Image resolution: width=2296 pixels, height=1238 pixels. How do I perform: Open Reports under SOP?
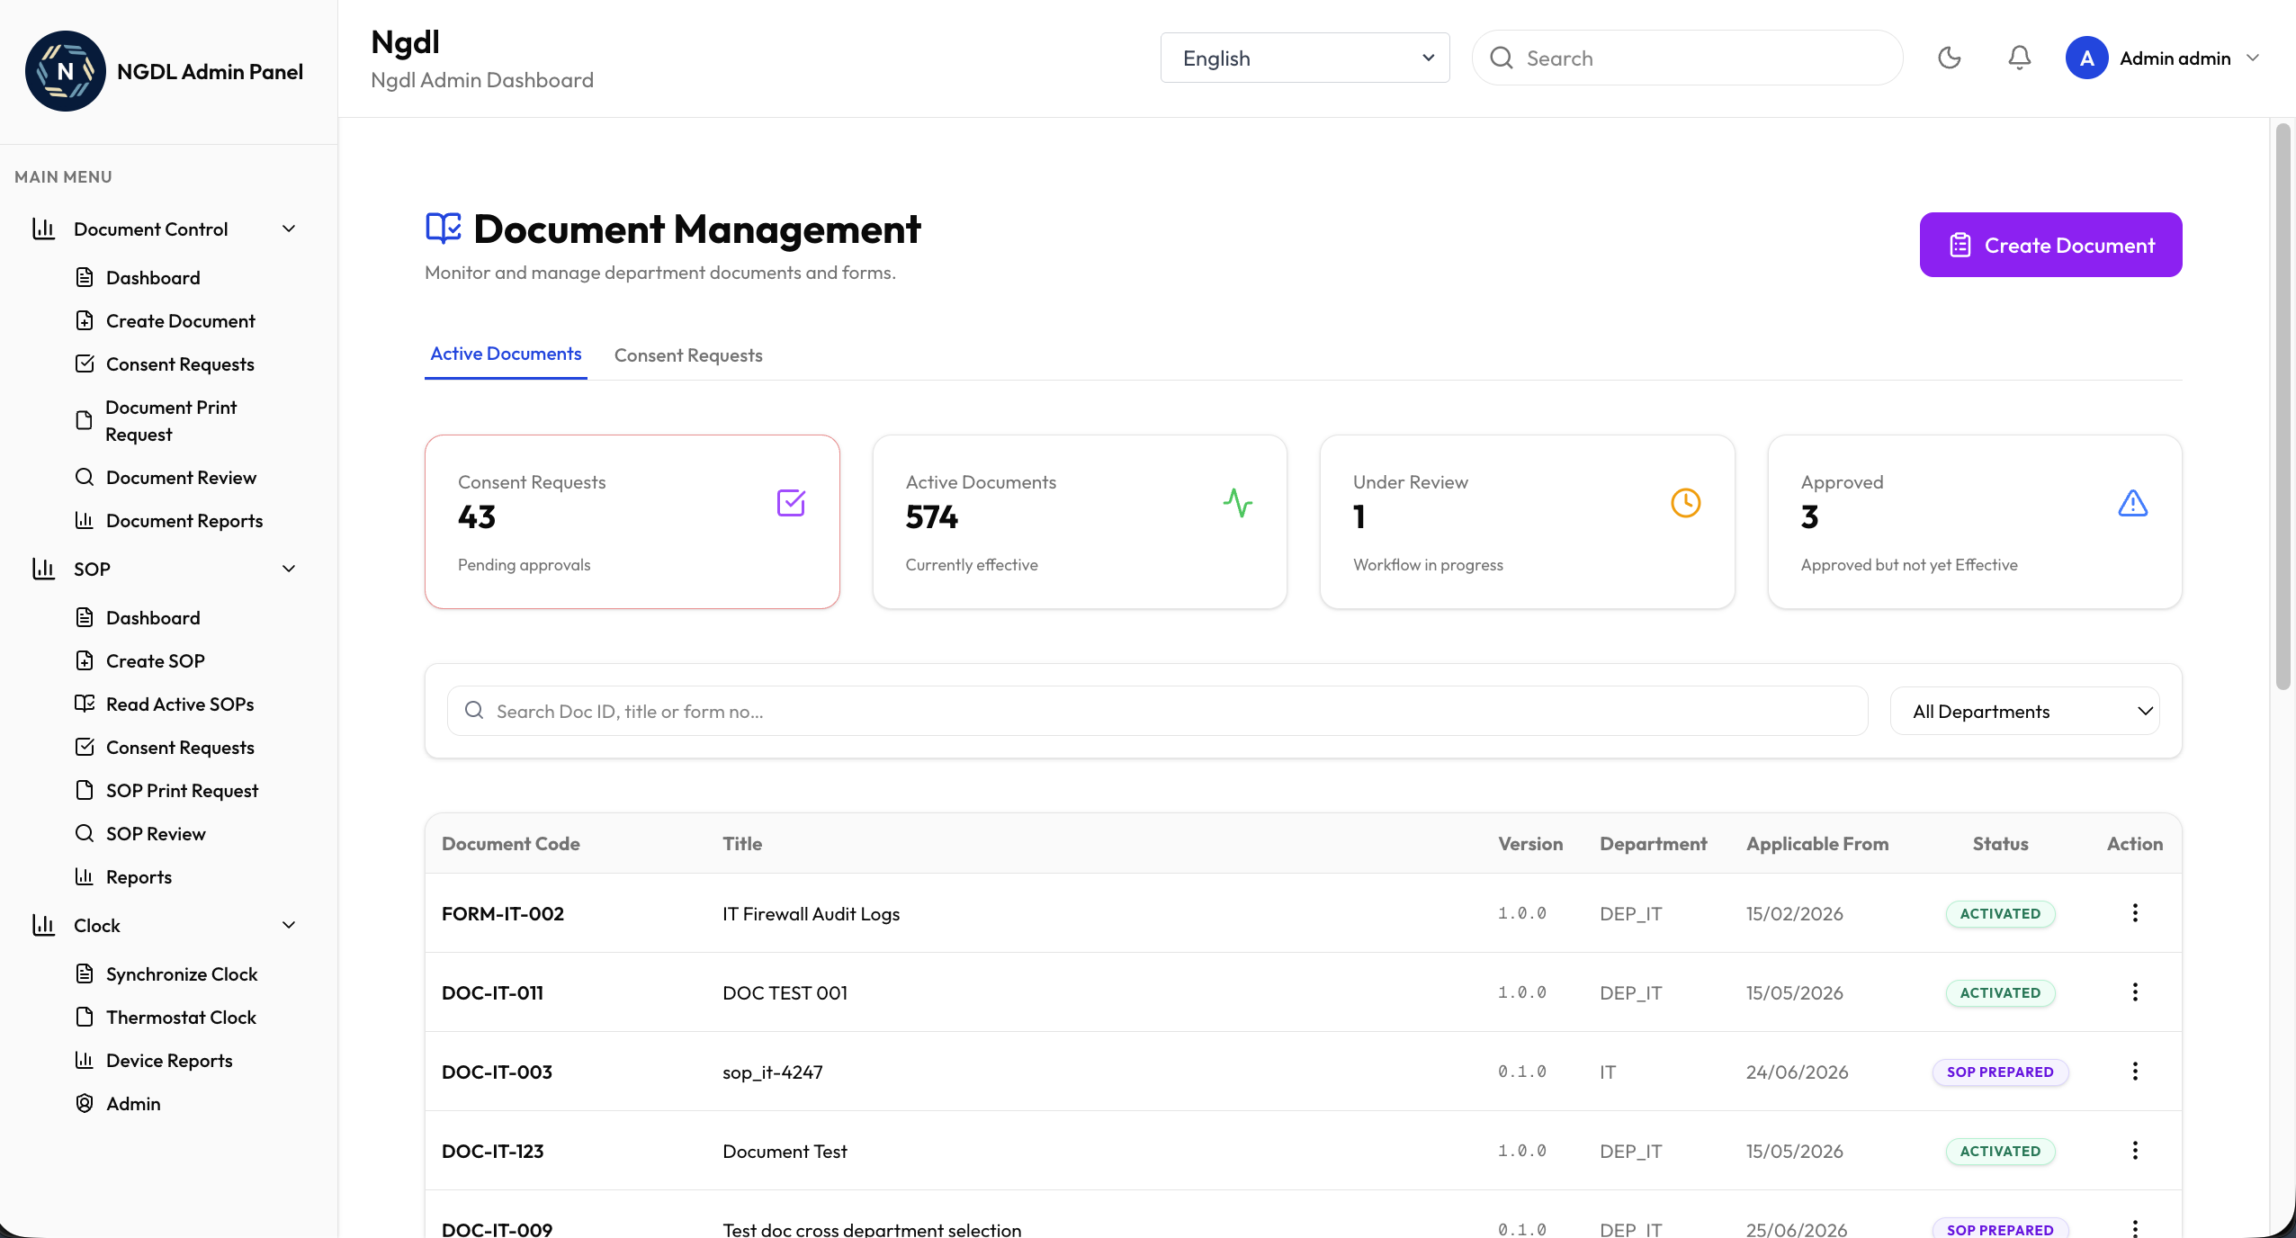(139, 876)
